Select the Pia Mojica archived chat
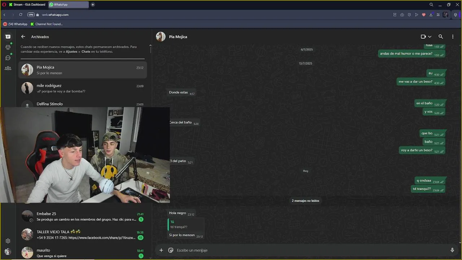This screenshot has width=462, height=260. 83,70
